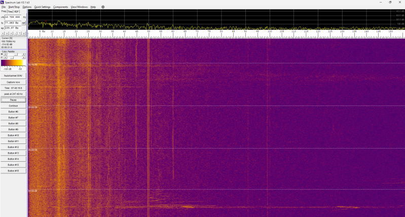Click Button #8

coord(13,124)
